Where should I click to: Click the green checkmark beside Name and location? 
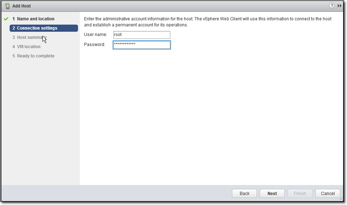coord(6,19)
